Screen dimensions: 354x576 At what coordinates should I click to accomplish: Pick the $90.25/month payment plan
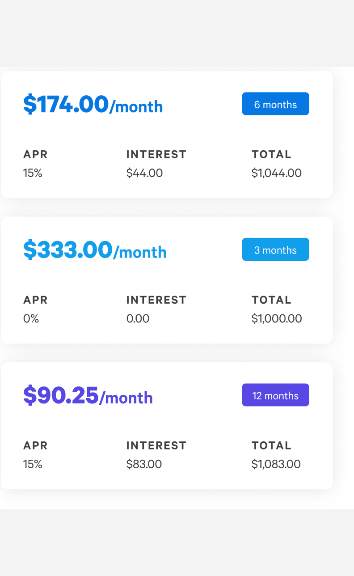[88, 396]
